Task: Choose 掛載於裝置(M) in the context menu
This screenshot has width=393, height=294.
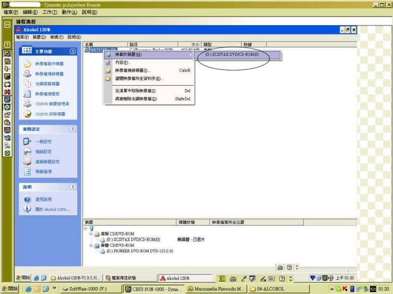Action: [x=149, y=54]
